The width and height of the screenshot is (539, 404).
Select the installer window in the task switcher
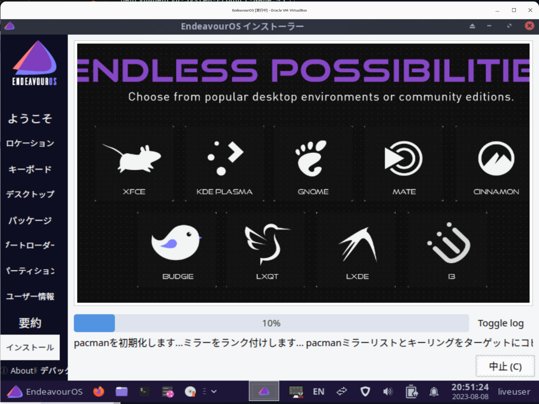[264, 391]
